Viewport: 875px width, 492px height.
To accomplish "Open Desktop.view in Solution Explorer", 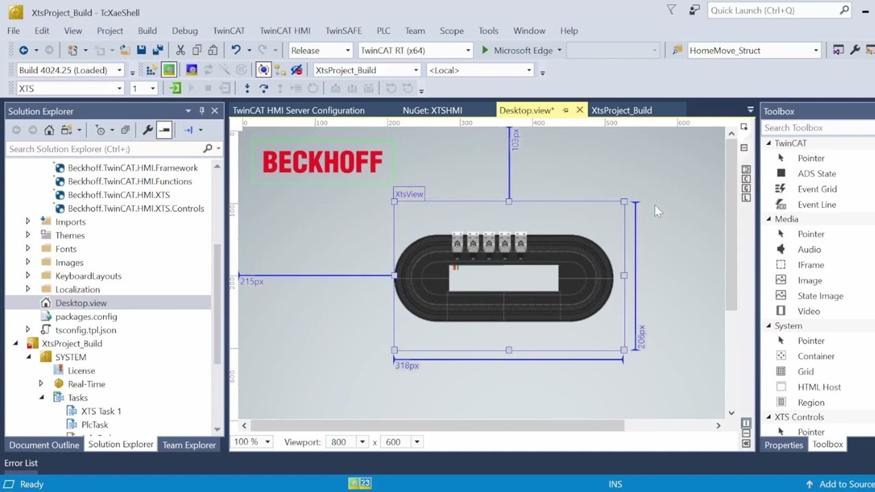I will coord(81,303).
